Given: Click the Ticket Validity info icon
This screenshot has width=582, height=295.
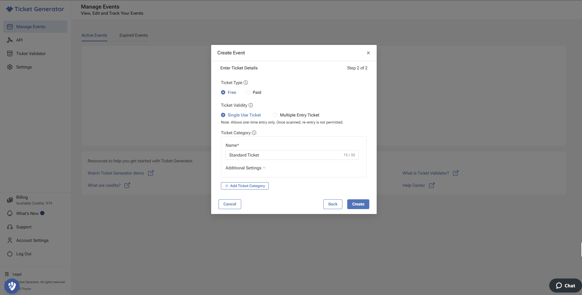Looking at the screenshot, I should click(251, 105).
